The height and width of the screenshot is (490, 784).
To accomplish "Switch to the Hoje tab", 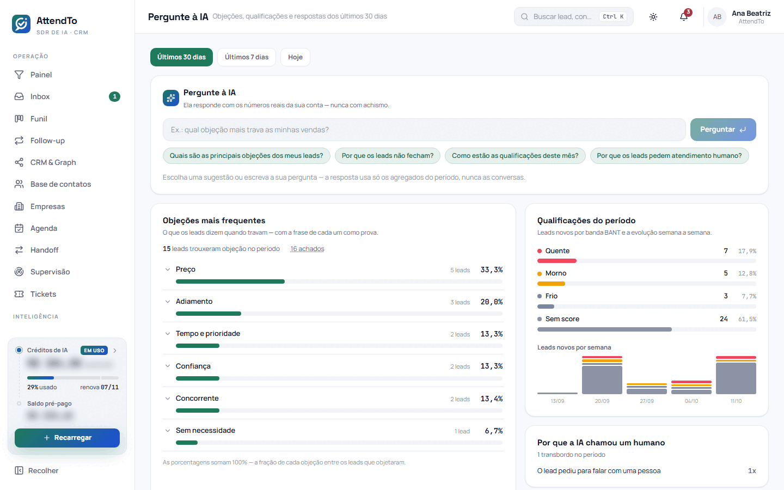I will point(295,57).
